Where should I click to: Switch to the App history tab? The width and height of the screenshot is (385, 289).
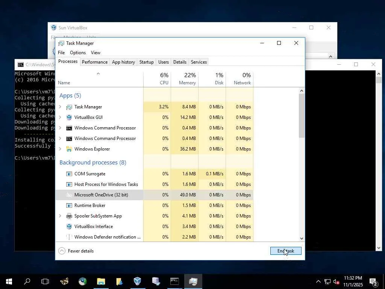click(123, 62)
